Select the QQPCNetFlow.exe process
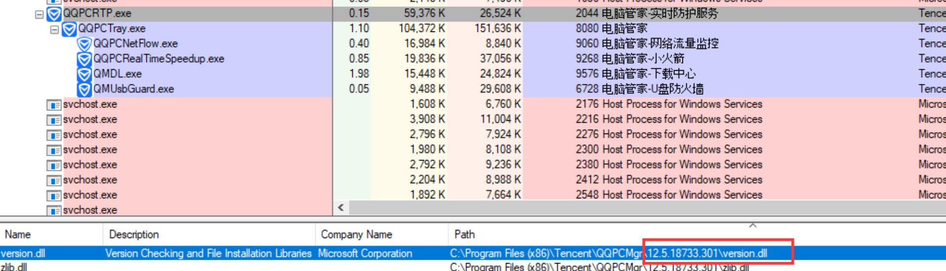The image size is (946, 271). point(135,44)
